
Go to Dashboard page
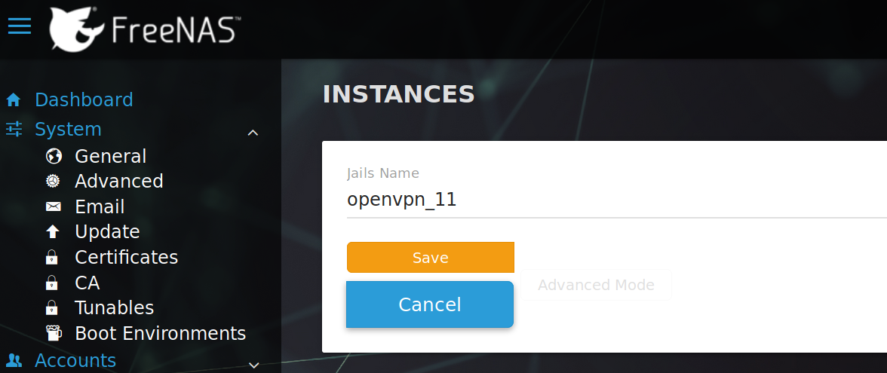point(84,99)
